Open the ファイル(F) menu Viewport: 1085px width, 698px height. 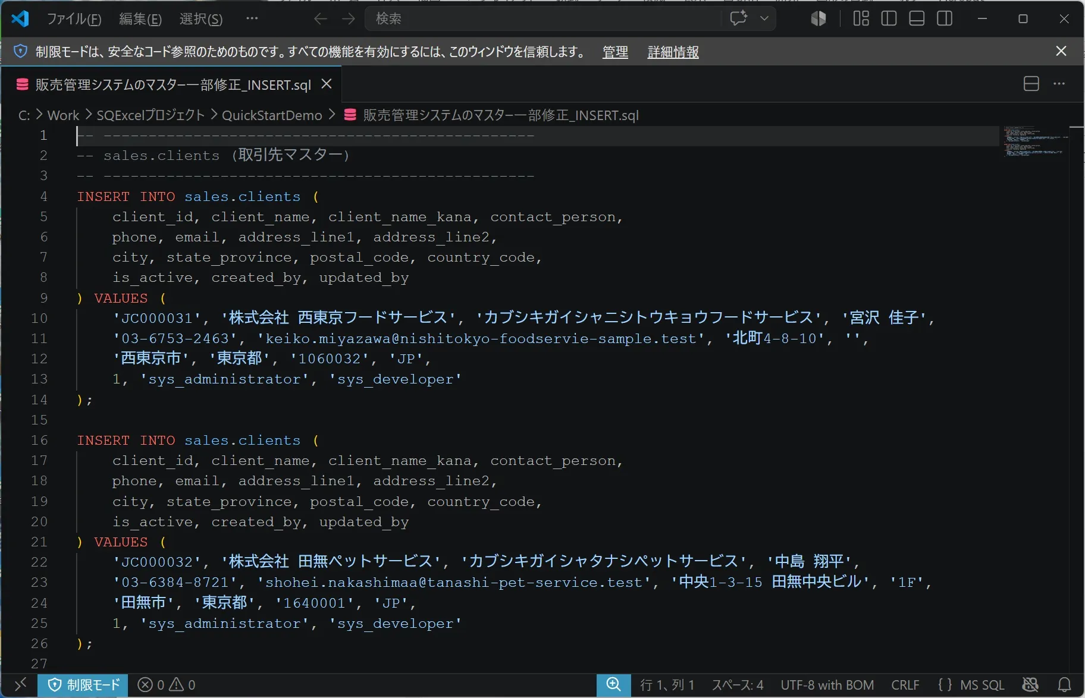tap(74, 19)
